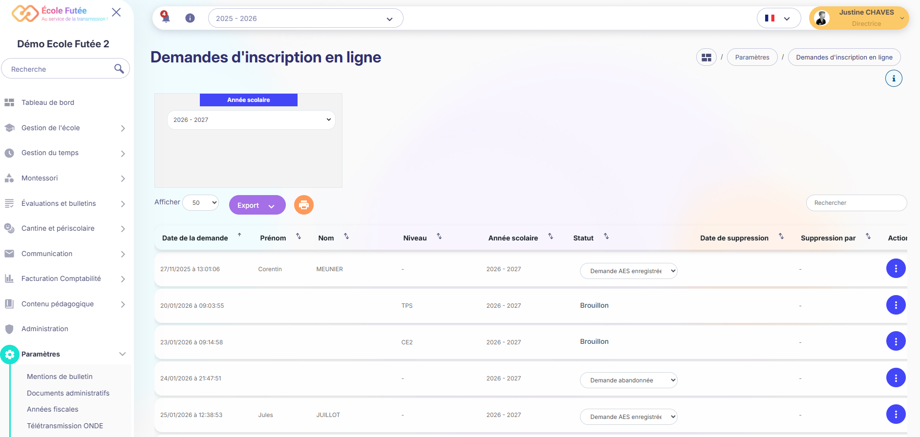The width and height of the screenshot is (920, 437).
Task: Click the Export button
Action: 257,205
